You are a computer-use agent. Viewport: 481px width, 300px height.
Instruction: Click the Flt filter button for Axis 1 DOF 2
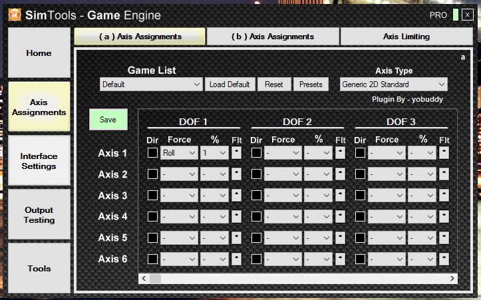click(x=340, y=153)
